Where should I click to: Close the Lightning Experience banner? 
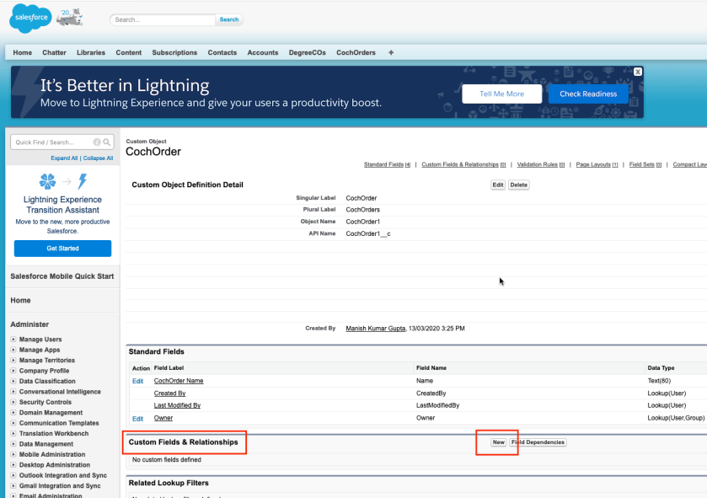[x=638, y=72]
